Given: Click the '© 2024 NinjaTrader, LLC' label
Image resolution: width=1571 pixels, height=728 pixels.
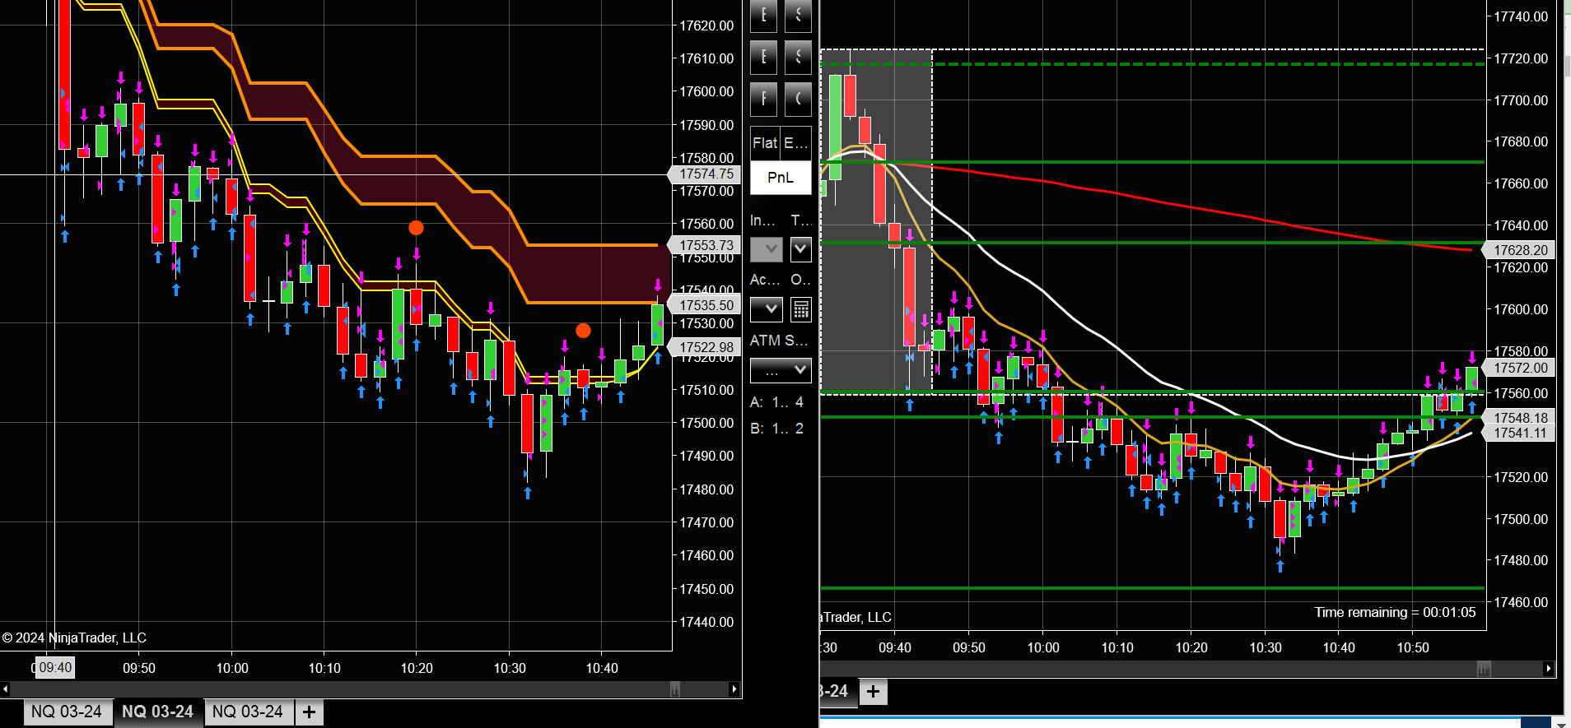Looking at the screenshot, I should click(x=74, y=638).
